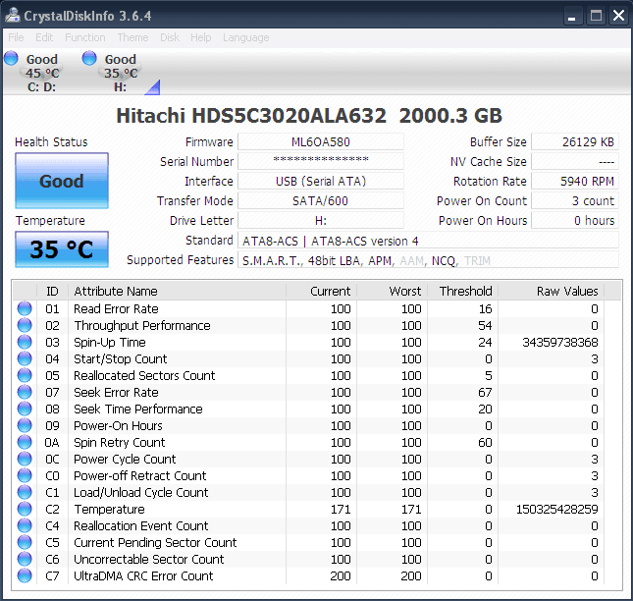This screenshot has width=633, height=601.
Task: Click the status orb for Read Error Rate
Action: (x=25, y=308)
